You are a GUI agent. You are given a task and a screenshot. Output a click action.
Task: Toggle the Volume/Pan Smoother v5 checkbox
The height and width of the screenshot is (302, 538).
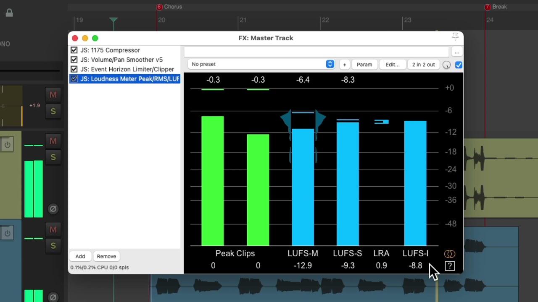[x=74, y=60]
